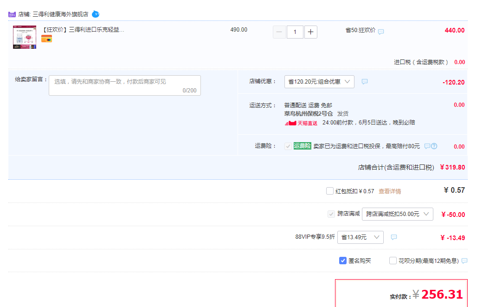The image size is (483, 307).
Task: Toggle the 跨店满减 checkbox
Action: click(331, 214)
